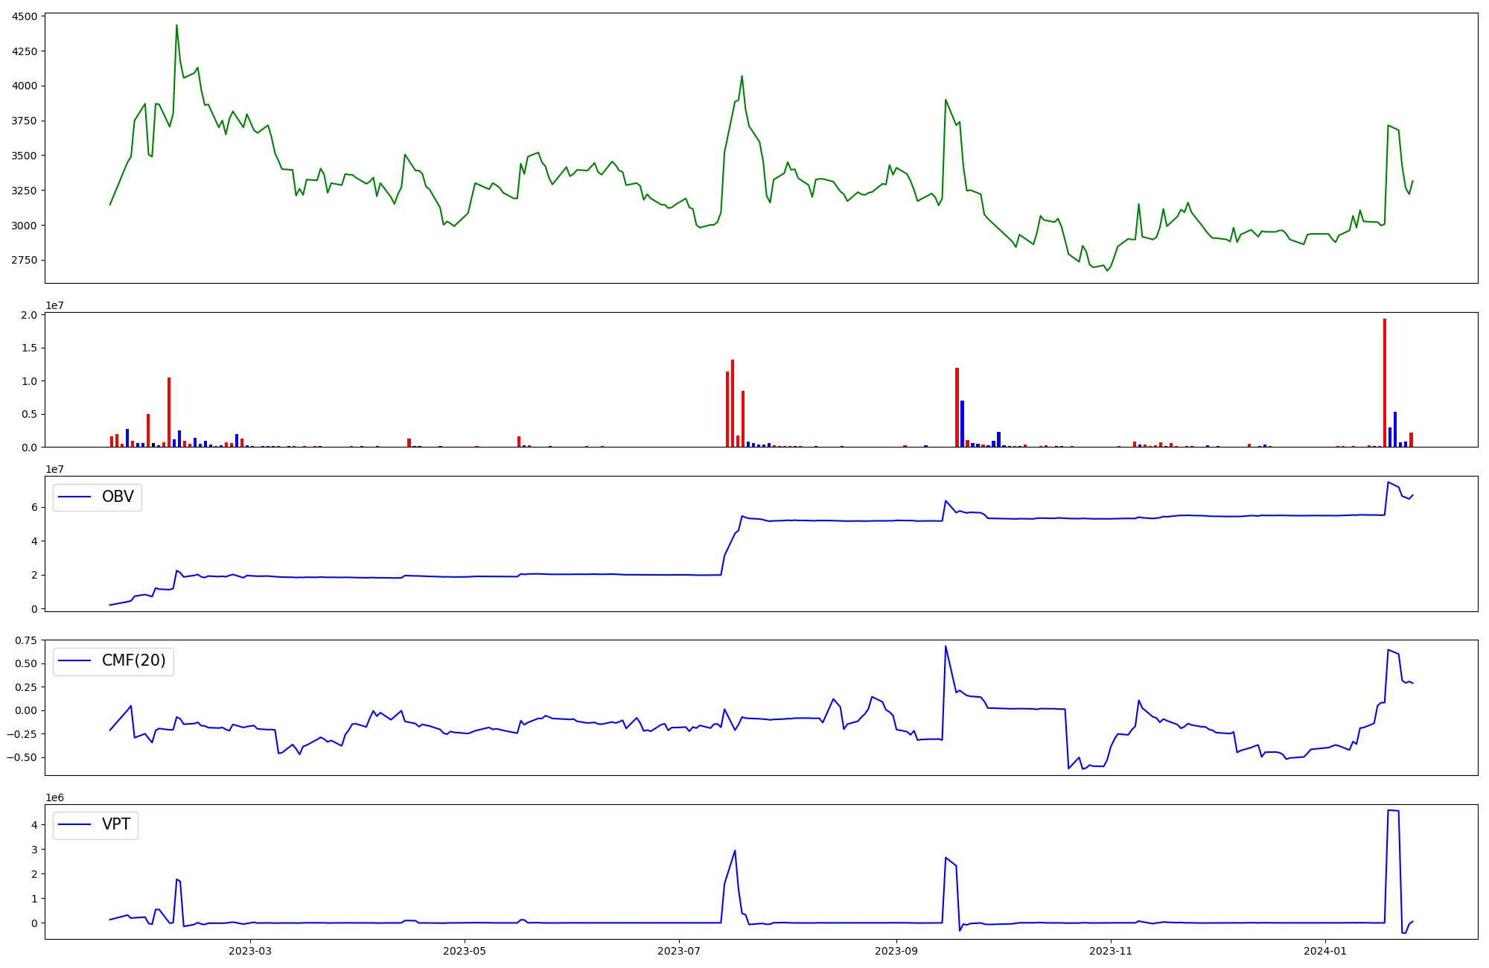
Task: Click the 1e6 exponent label above VPT chart
Action: [x=54, y=797]
